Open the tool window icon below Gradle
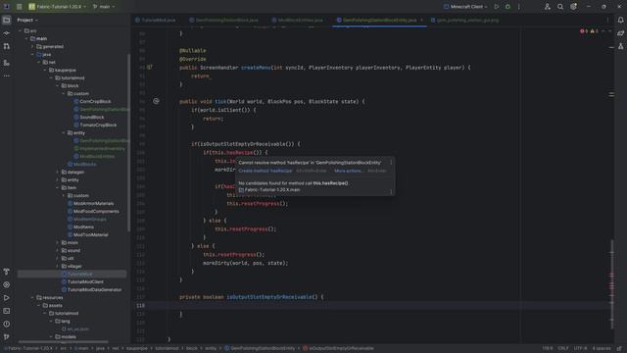Viewport: 627px width, 353px height. click(x=620, y=46)
